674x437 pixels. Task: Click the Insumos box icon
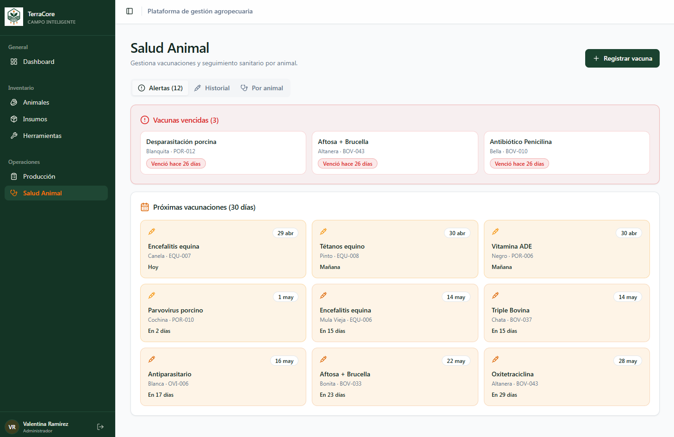click(x=14, y=119)
